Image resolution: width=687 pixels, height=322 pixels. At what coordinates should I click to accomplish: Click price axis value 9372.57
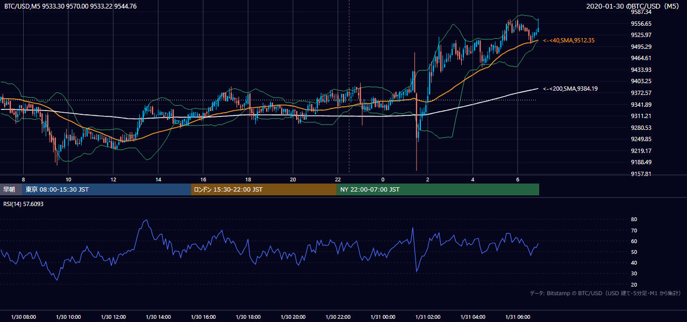[641, 93]
